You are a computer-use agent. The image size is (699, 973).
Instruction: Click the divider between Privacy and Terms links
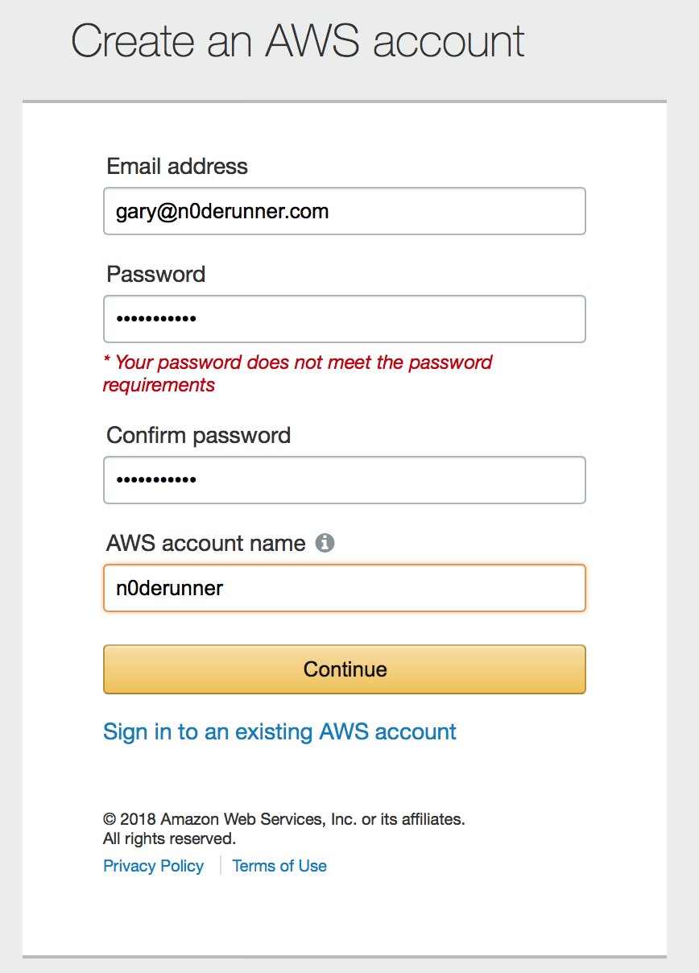click(x=219, y=866)
